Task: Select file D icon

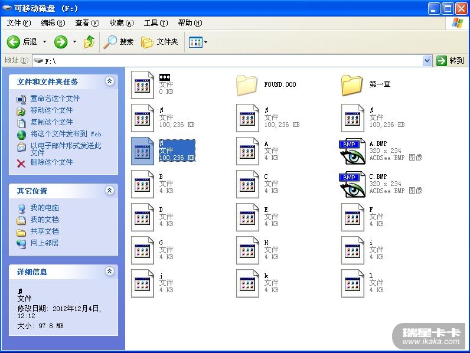Action: click(x=143, y=217)
